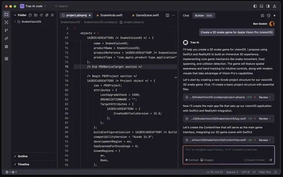Open the AI scan view in the sidebar
This screenshot has width=283, height=177.
point(6,22)
